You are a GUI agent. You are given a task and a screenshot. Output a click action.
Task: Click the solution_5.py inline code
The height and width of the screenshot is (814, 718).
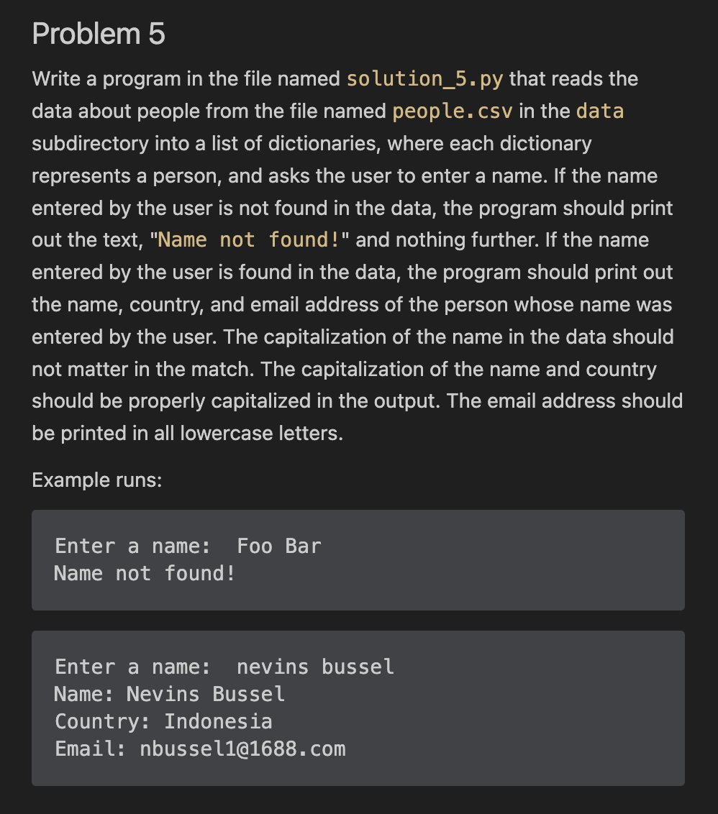(x=424, y=79)
